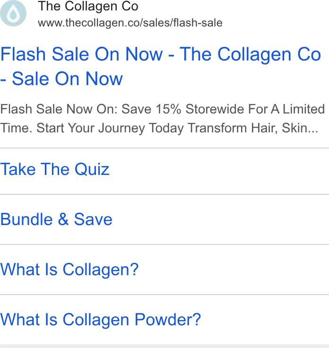Screen dimensions: 329x348
Task: Click the gray bar below the sitelinks
Action: click(x=164, y=346)
